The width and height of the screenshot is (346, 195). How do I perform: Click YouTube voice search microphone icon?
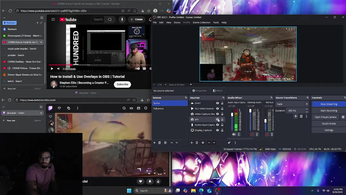[x=122, y=19]
